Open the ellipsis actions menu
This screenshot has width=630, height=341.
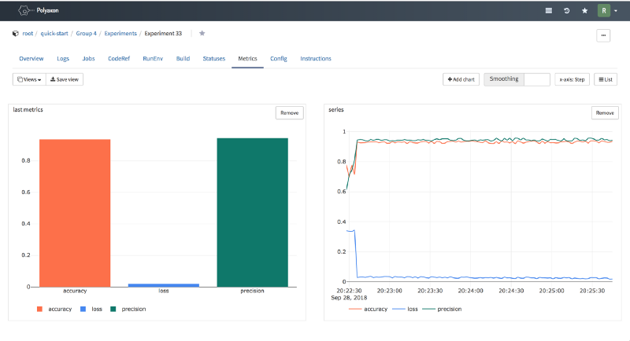point(603,35)
